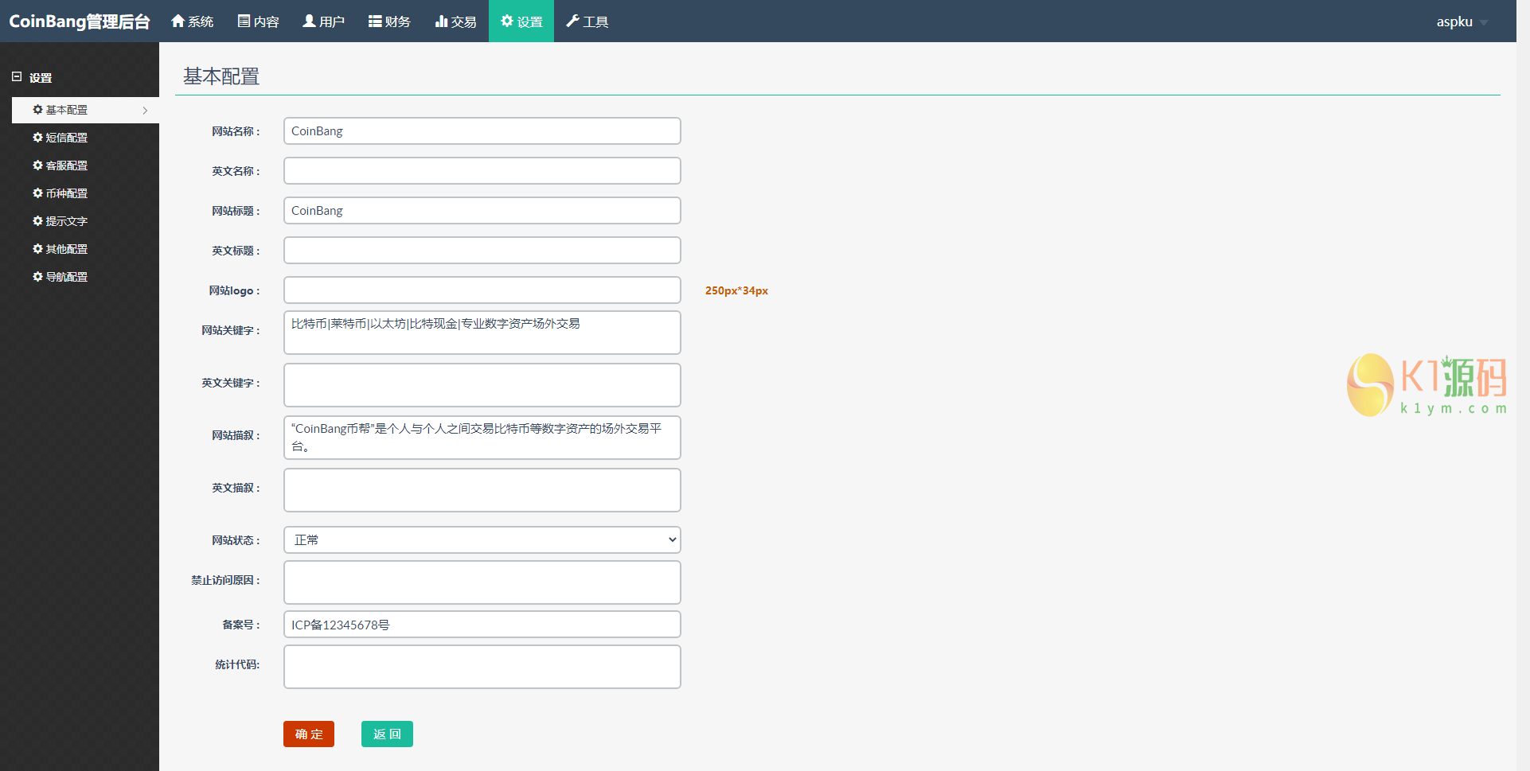Click the 网站logo input field
The image size is (1530, 771).
click(x=482, y=290)
